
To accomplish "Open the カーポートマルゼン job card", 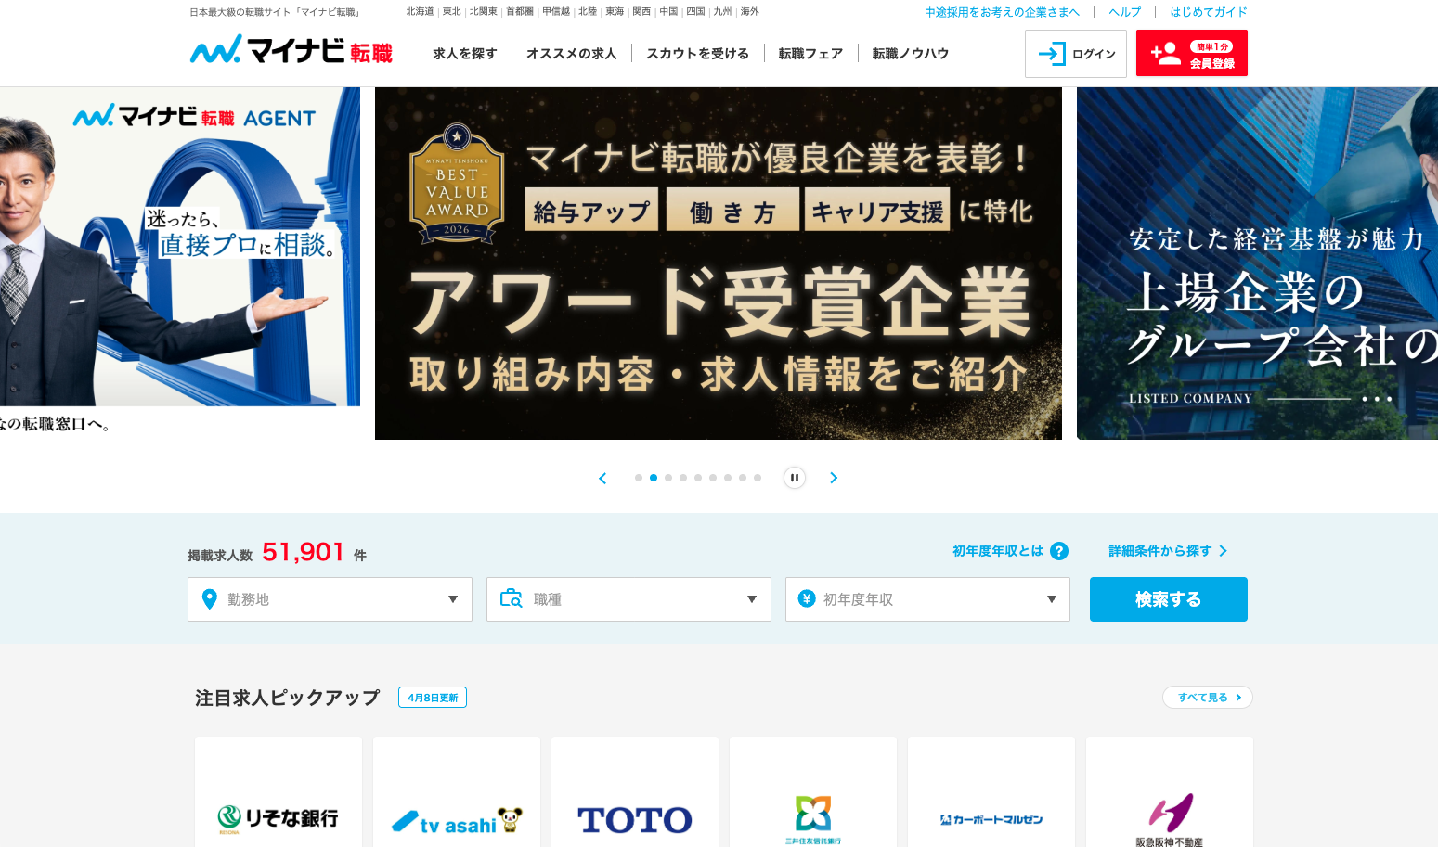I will click(991, 792).
